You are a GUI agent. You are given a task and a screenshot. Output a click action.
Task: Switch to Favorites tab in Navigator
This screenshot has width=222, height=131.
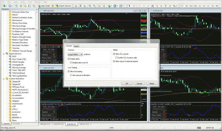point(16,124)
